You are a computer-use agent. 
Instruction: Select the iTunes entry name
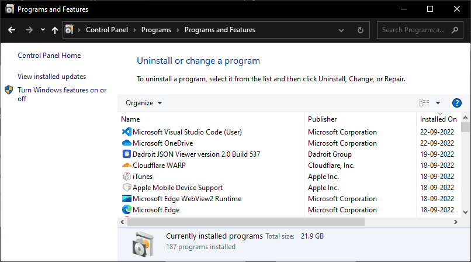pos(143,177)
